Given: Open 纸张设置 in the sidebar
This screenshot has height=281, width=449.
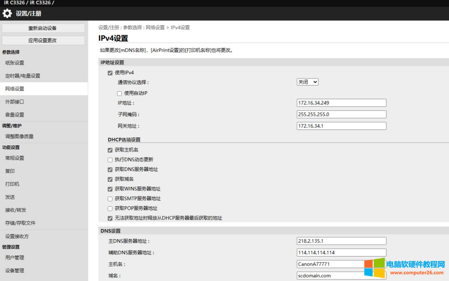Looking at the screenshot, I should 15,63.
